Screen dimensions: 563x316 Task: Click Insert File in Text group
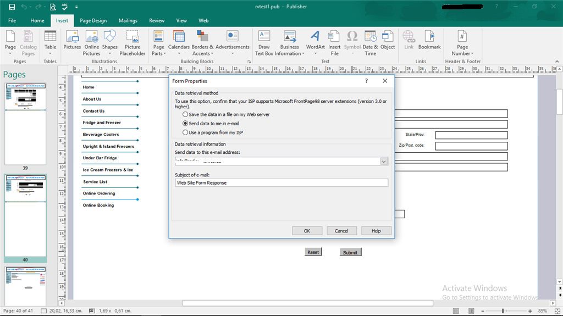pos(334,43)
